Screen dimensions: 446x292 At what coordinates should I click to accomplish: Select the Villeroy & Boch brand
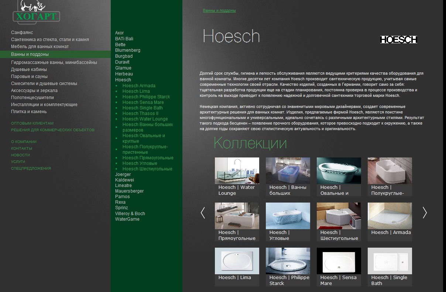coord(130,214)
